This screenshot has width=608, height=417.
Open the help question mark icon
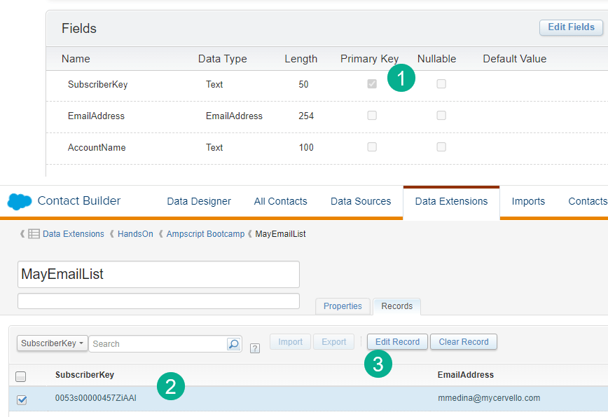click(255, 348)
